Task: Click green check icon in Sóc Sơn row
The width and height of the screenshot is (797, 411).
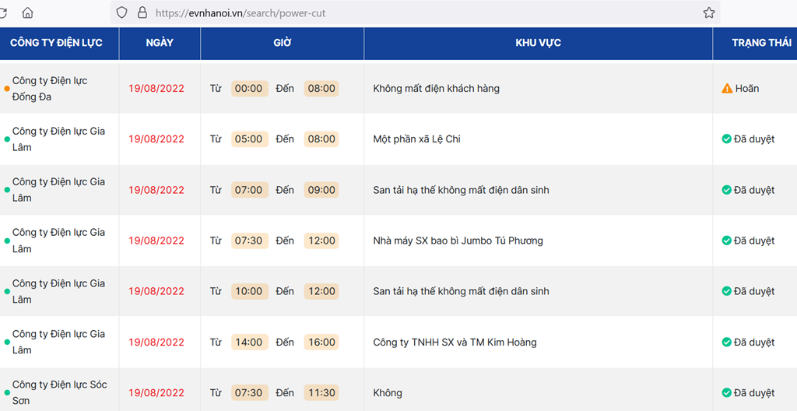Action: (726, 392)
